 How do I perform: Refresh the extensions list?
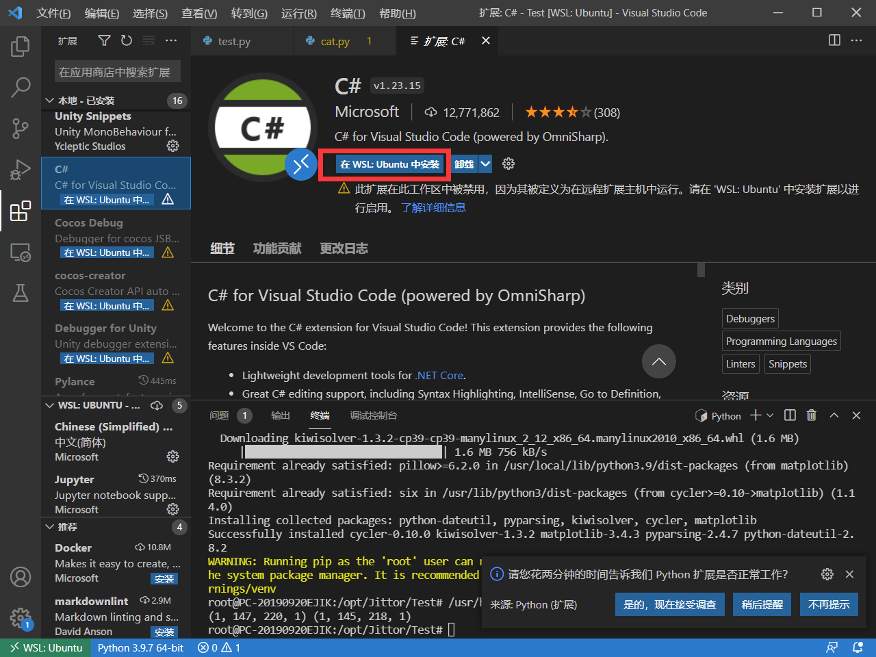pos(126,41)
